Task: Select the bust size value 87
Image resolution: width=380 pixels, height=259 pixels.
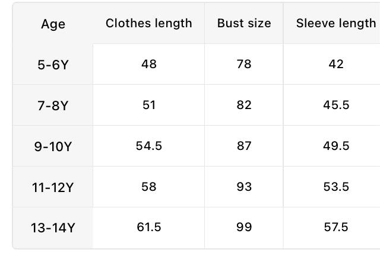Action: [x=243, y=146]
